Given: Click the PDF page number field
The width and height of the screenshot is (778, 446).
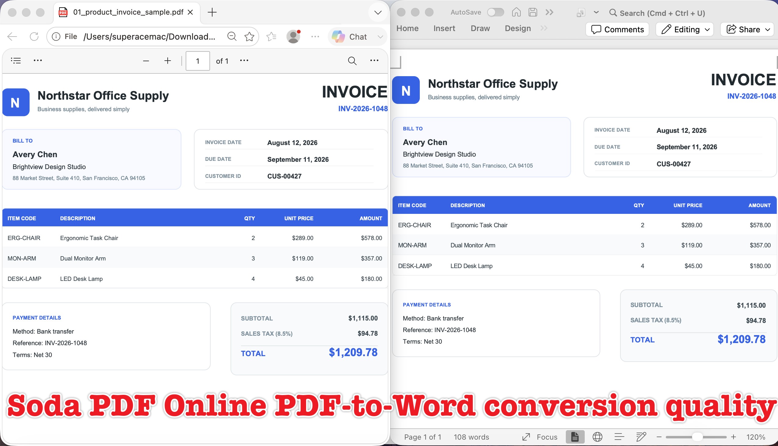Looking at the screenshot, I should coord(198,61).
